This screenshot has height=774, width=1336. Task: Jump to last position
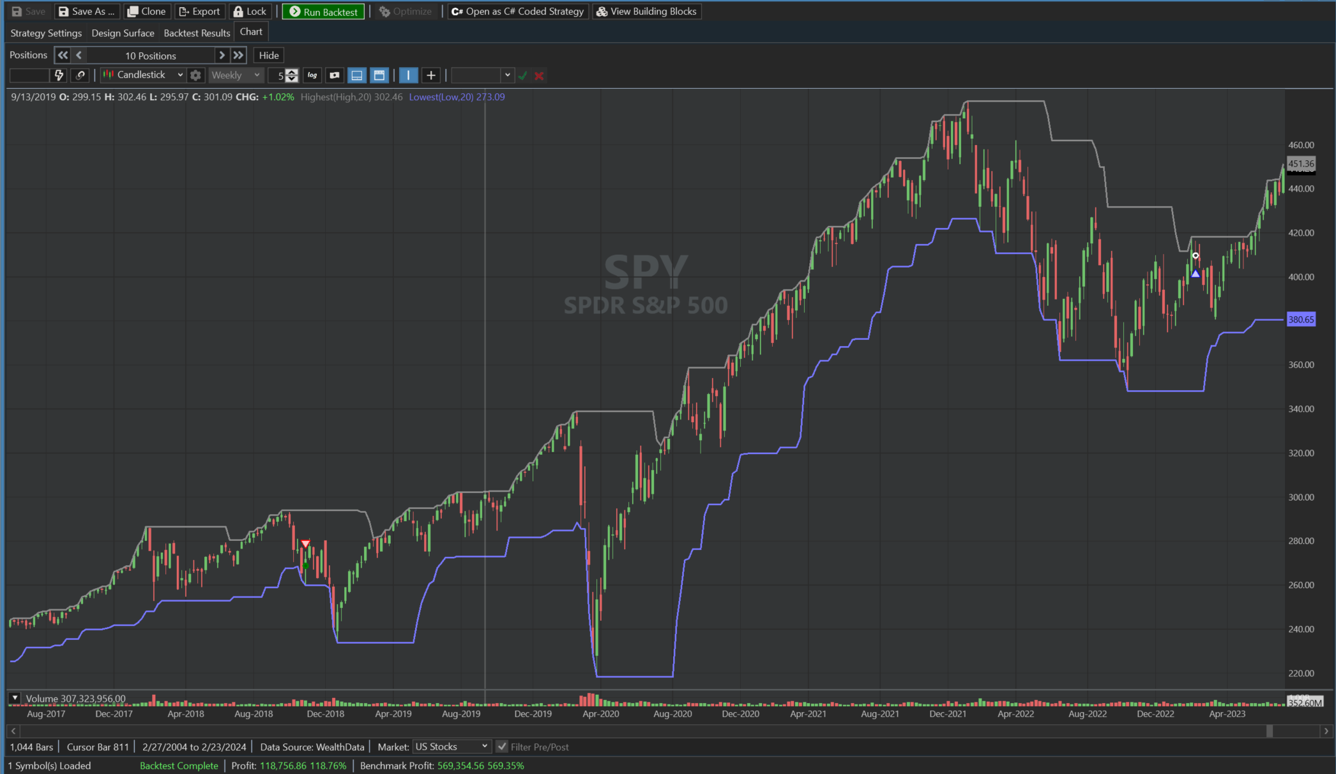238,55
